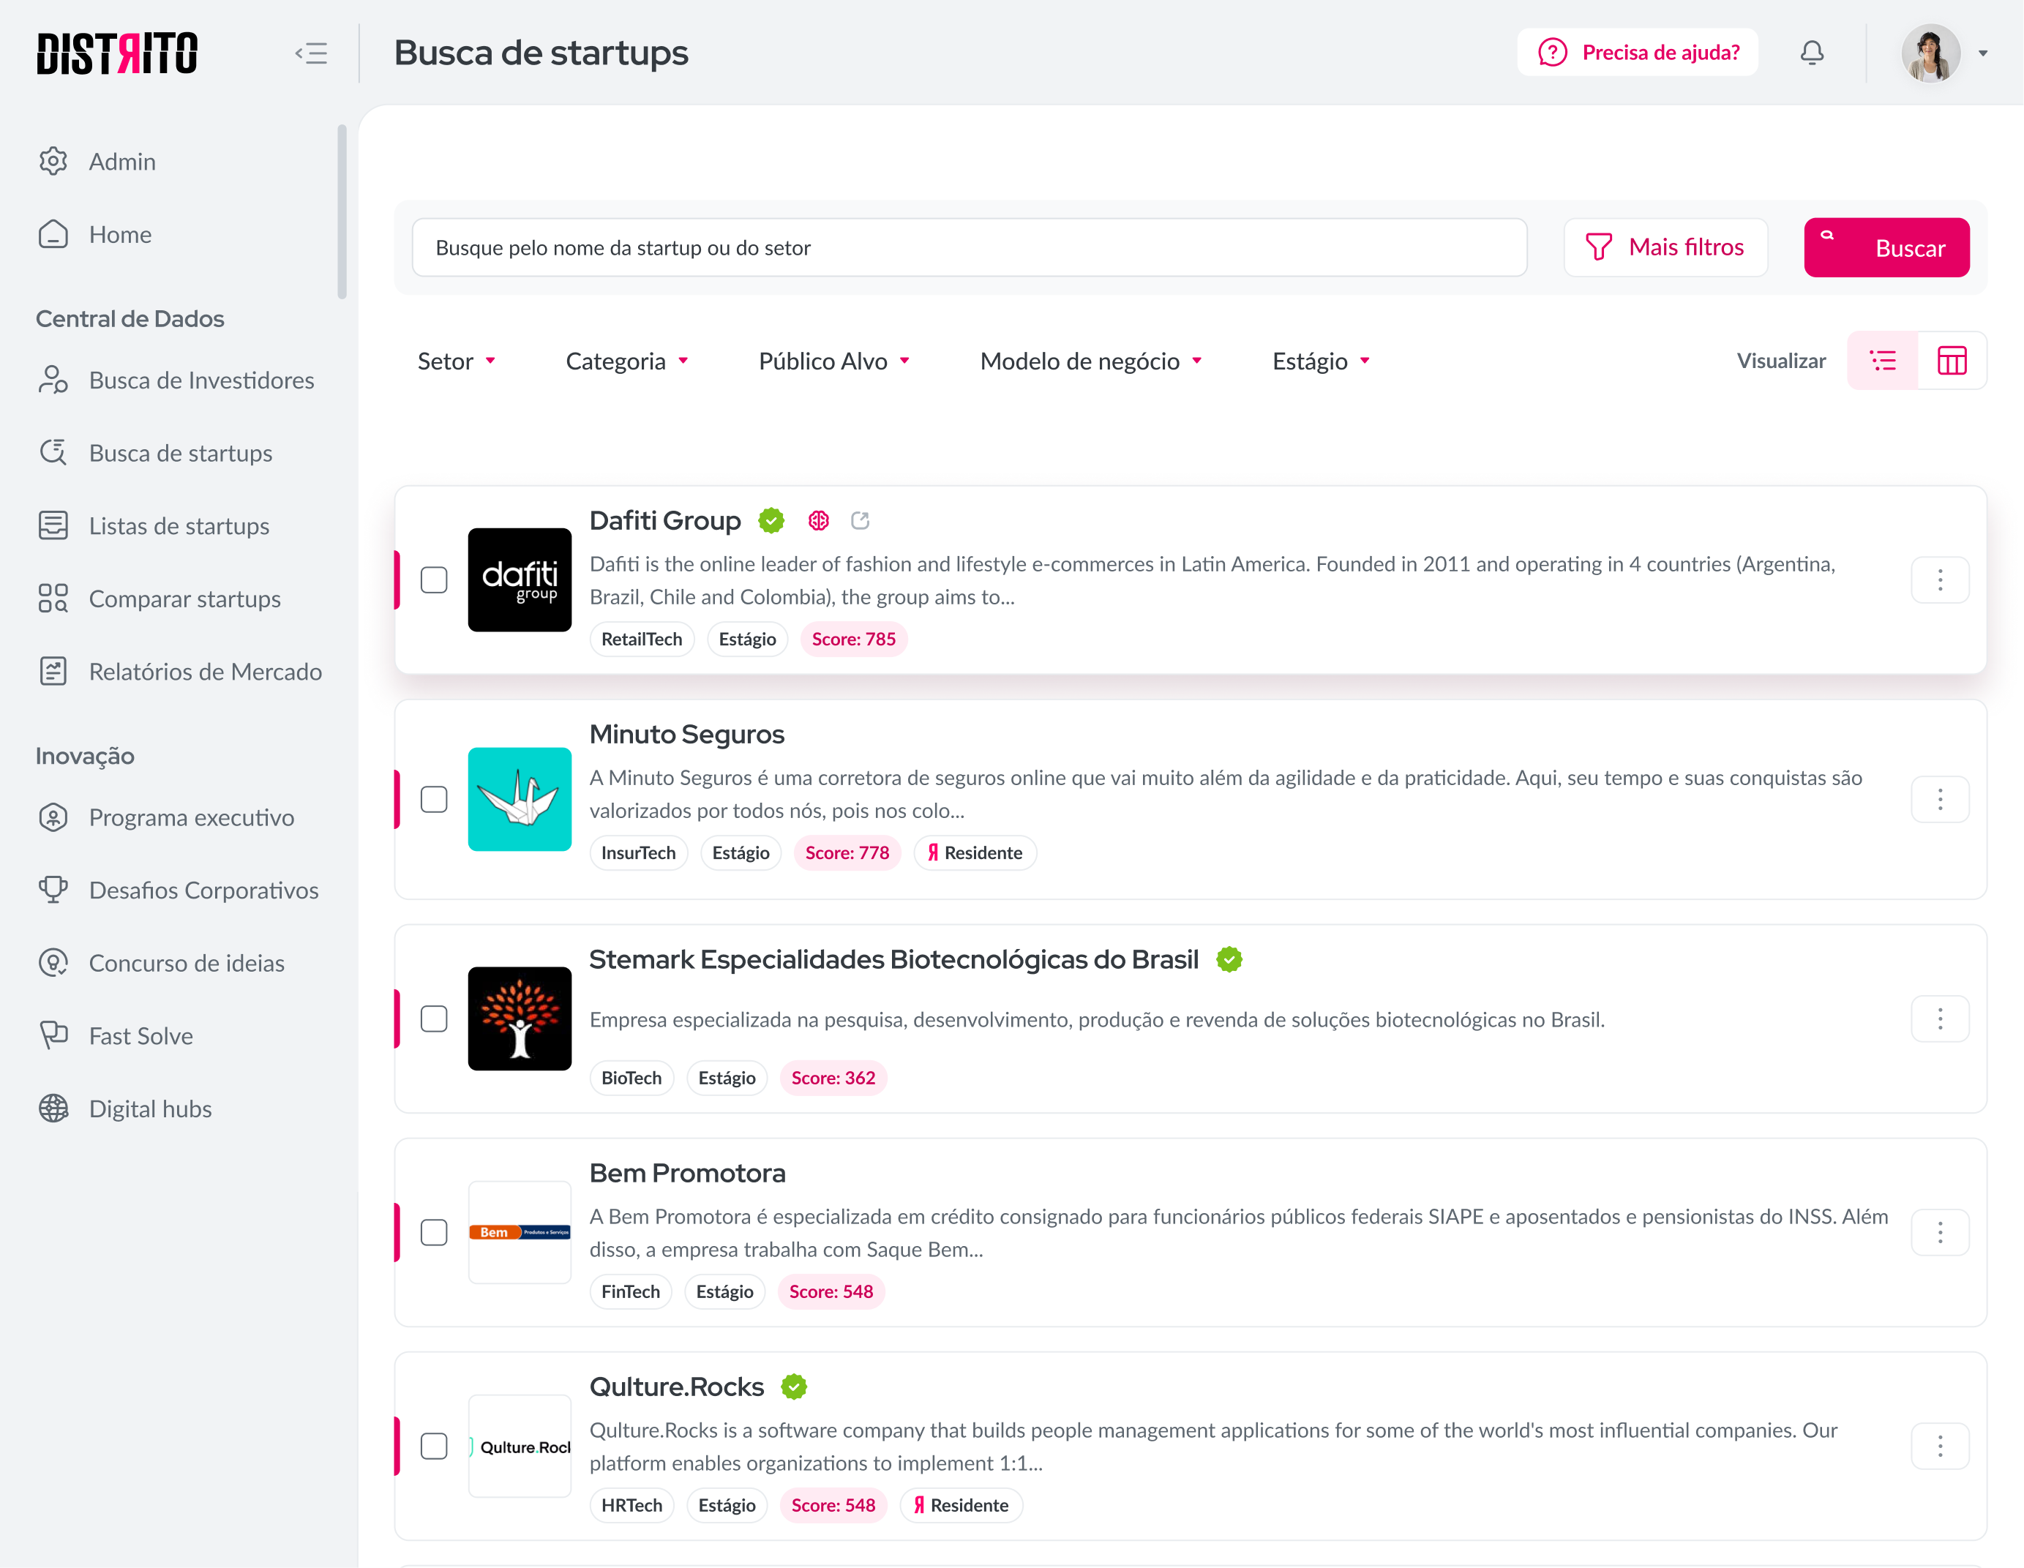Select the Qulture.Rocks checkbox
Image resolution: width=2024 pixels, height=1568 pixels.
tap(434, 1447)
